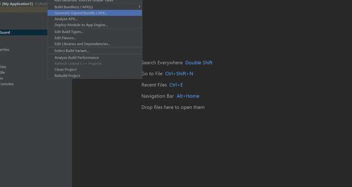352x187 pixels.
Task: Select Clean Project
Action: [95, 70]
